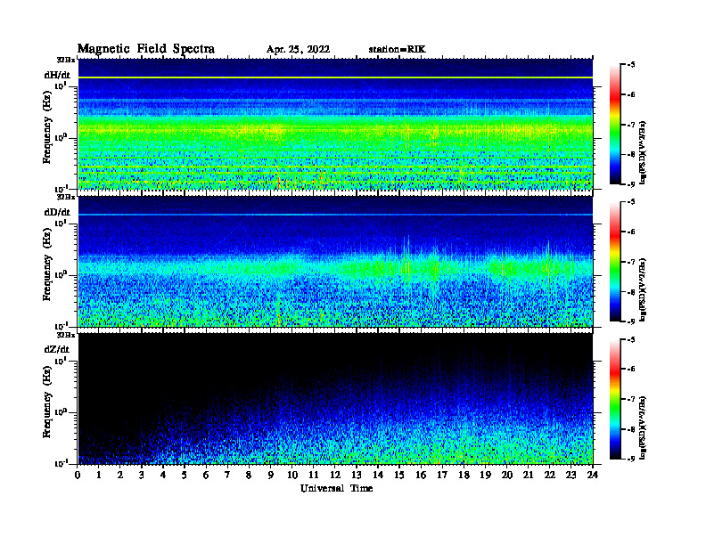Image resolution: width=706 pixels, height=545 pixels.
Task: Click hour 9 on the Universal Time axis
Action: [x=271, y=475]
